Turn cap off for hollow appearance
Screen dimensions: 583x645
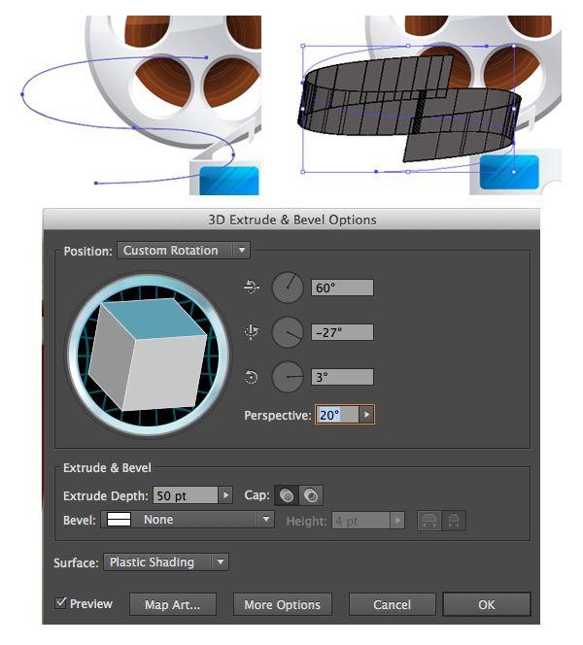click(311, 495)
